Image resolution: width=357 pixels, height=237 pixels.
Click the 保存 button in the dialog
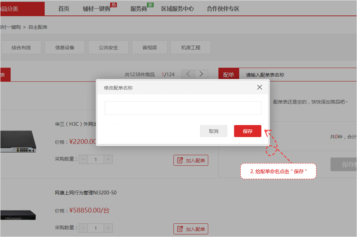tap(247, 131)
